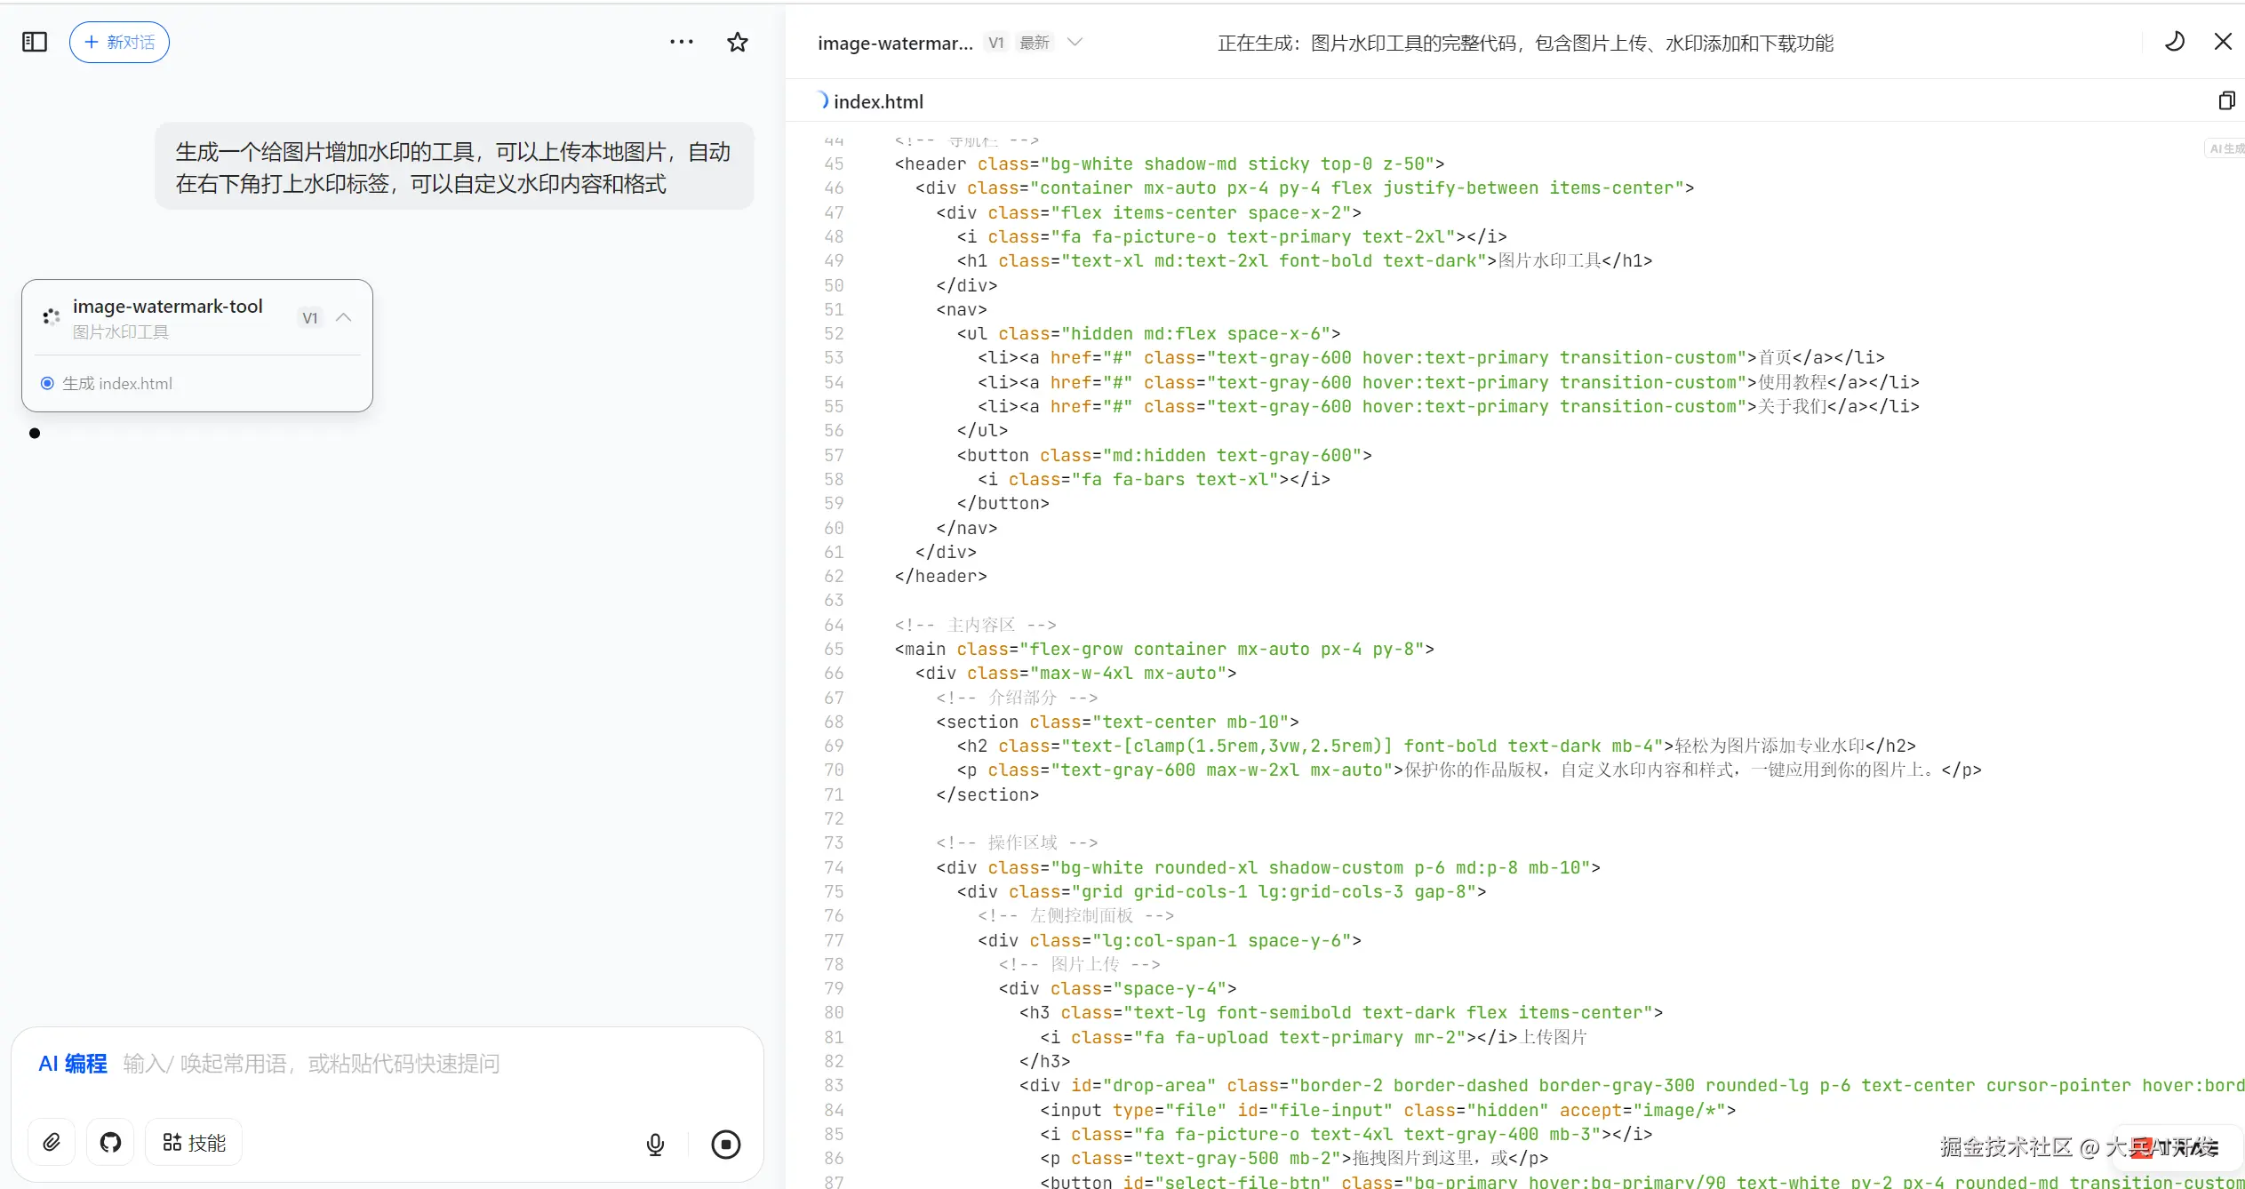Select the 生成 index.html step
This screenshot has height=1189, width=2245.
pyautogui.click(x=116, y=383)
